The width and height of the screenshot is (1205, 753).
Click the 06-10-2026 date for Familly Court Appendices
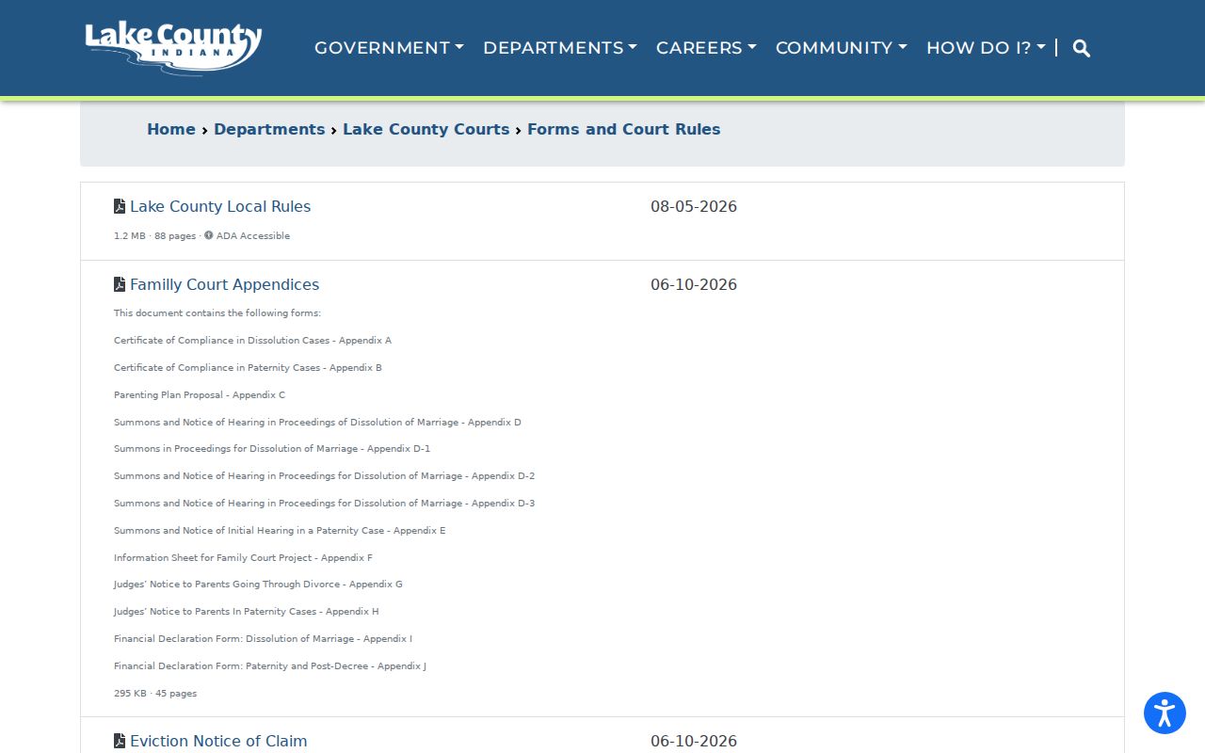tap(694, 284)
